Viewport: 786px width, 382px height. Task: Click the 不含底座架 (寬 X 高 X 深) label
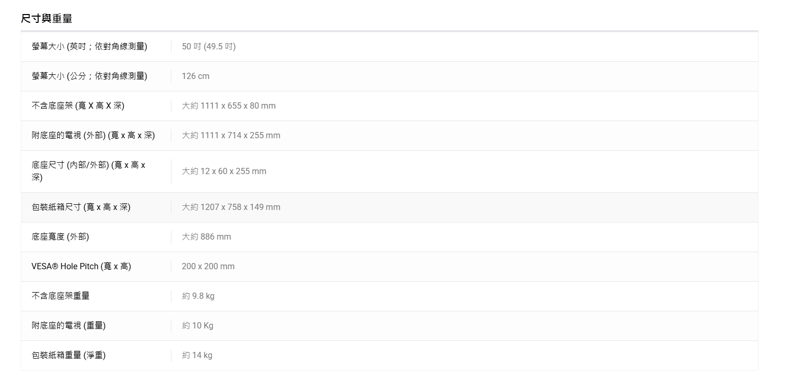78,106
